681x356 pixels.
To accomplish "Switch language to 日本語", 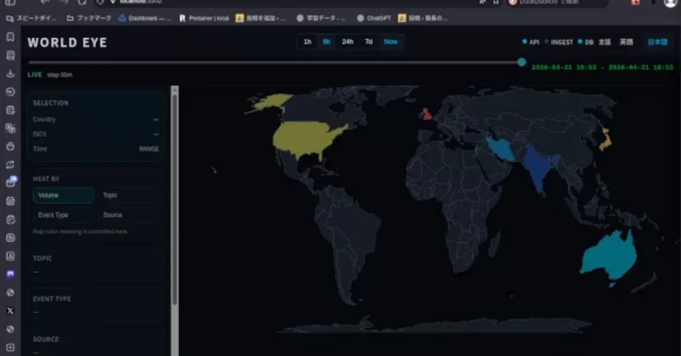I will 657,42.
